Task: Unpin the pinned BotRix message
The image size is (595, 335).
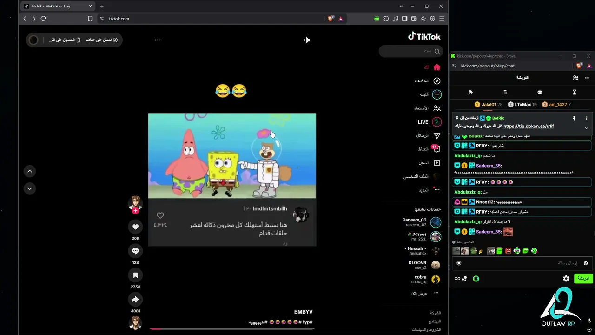Action: point(574,118)
